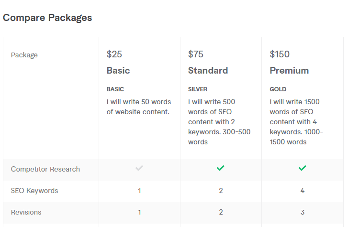Click the green checkmark in Standard column
348x227 pixels.
coord(221,168)
